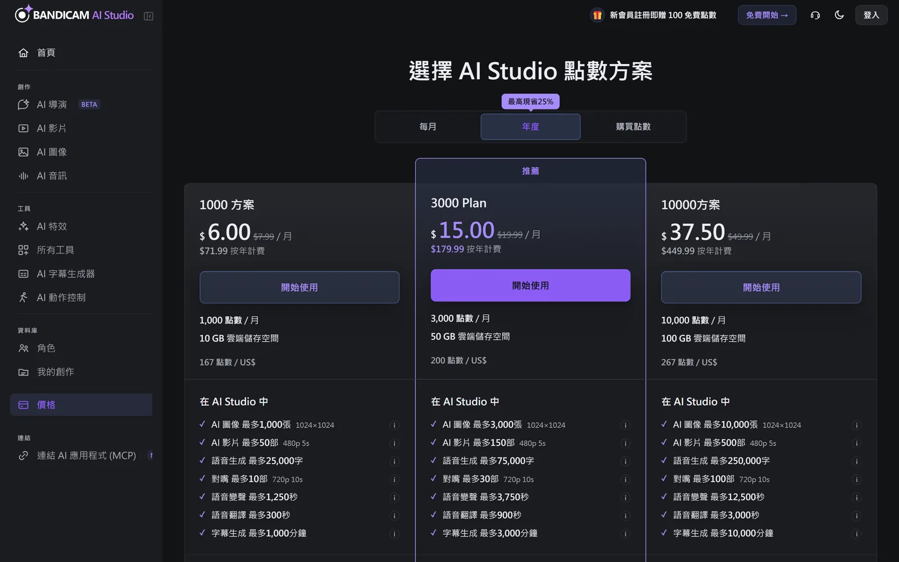Screen dimensions: 899x562
Task: Collapse the sidebar with the panel icon
Action: pyautogui.click(x=148, y=16)
